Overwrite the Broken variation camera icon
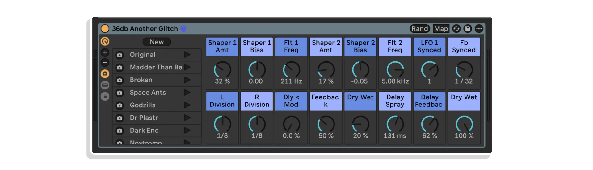 (x=120, y=80)
